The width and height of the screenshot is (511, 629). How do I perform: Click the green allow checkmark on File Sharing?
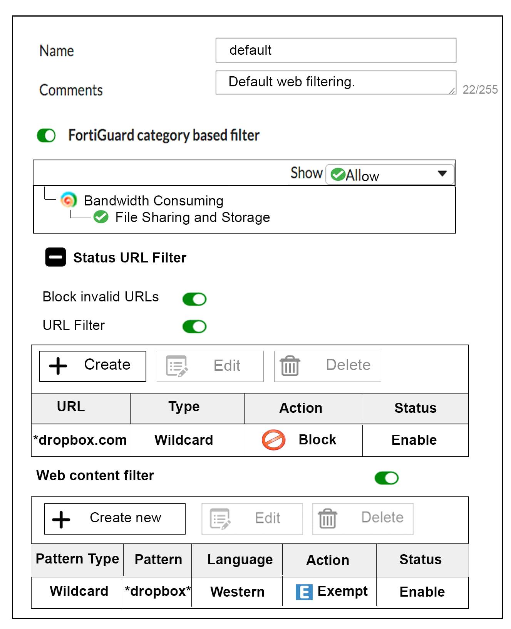[x=101, y=217]
